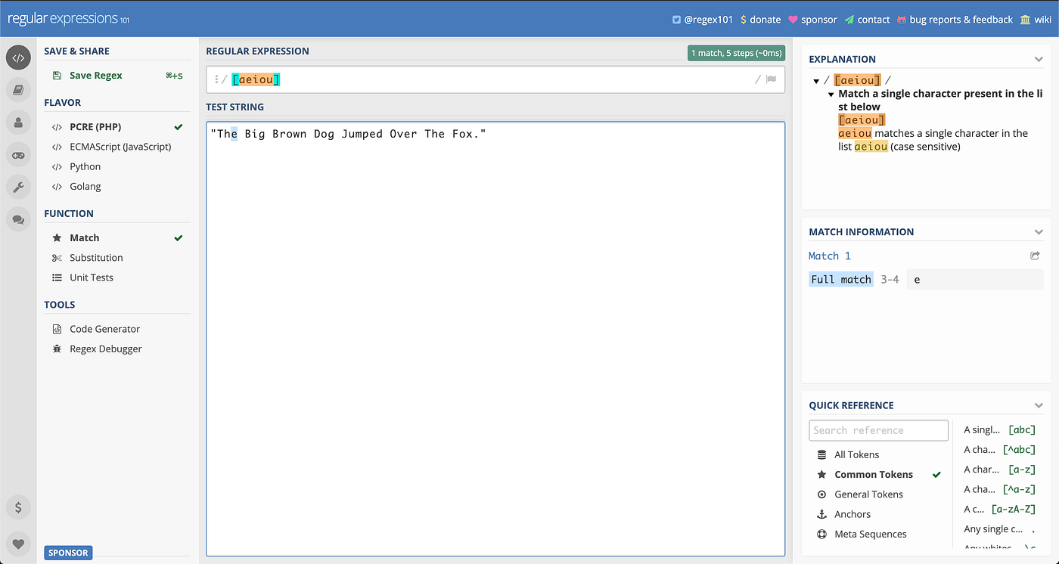Click the regular expressions 101 logo
Screen dimensions: 1059x564
tap(69, 19)
